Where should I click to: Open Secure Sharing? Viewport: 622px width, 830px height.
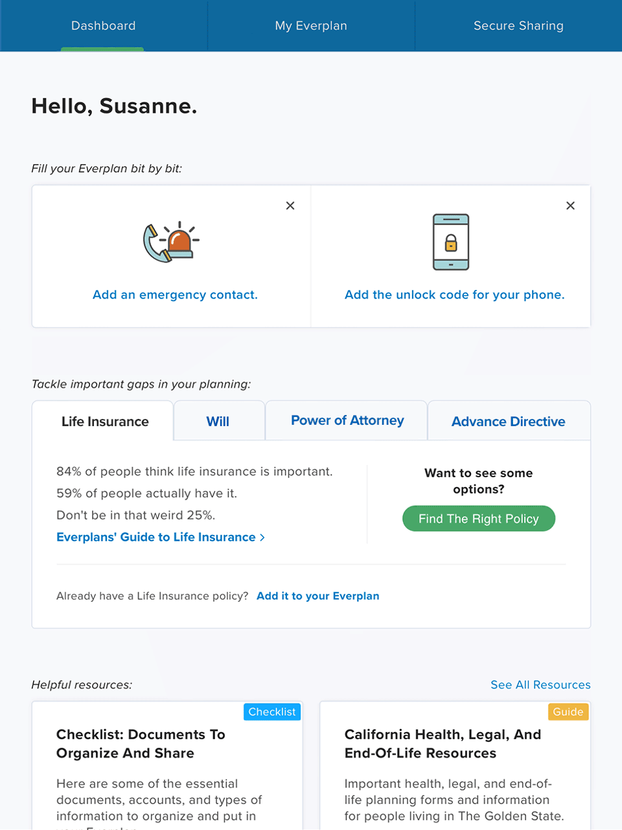[x=518, y=26]
